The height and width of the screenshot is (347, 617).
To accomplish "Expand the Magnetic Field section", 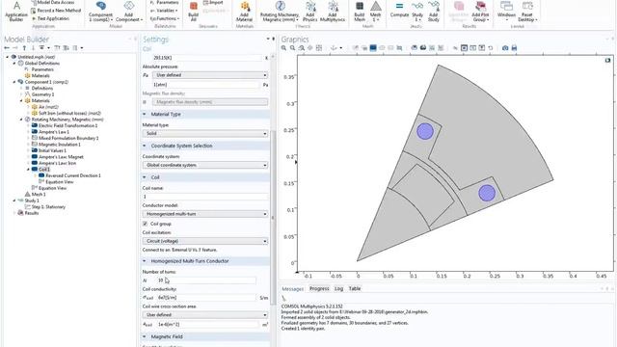I will [x=144, y=336].
